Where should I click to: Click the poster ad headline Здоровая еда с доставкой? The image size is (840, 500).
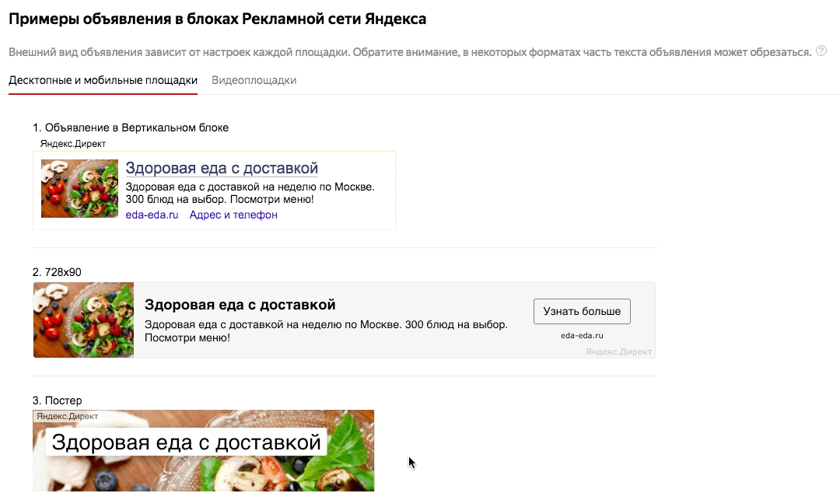[x=186, y=442]
